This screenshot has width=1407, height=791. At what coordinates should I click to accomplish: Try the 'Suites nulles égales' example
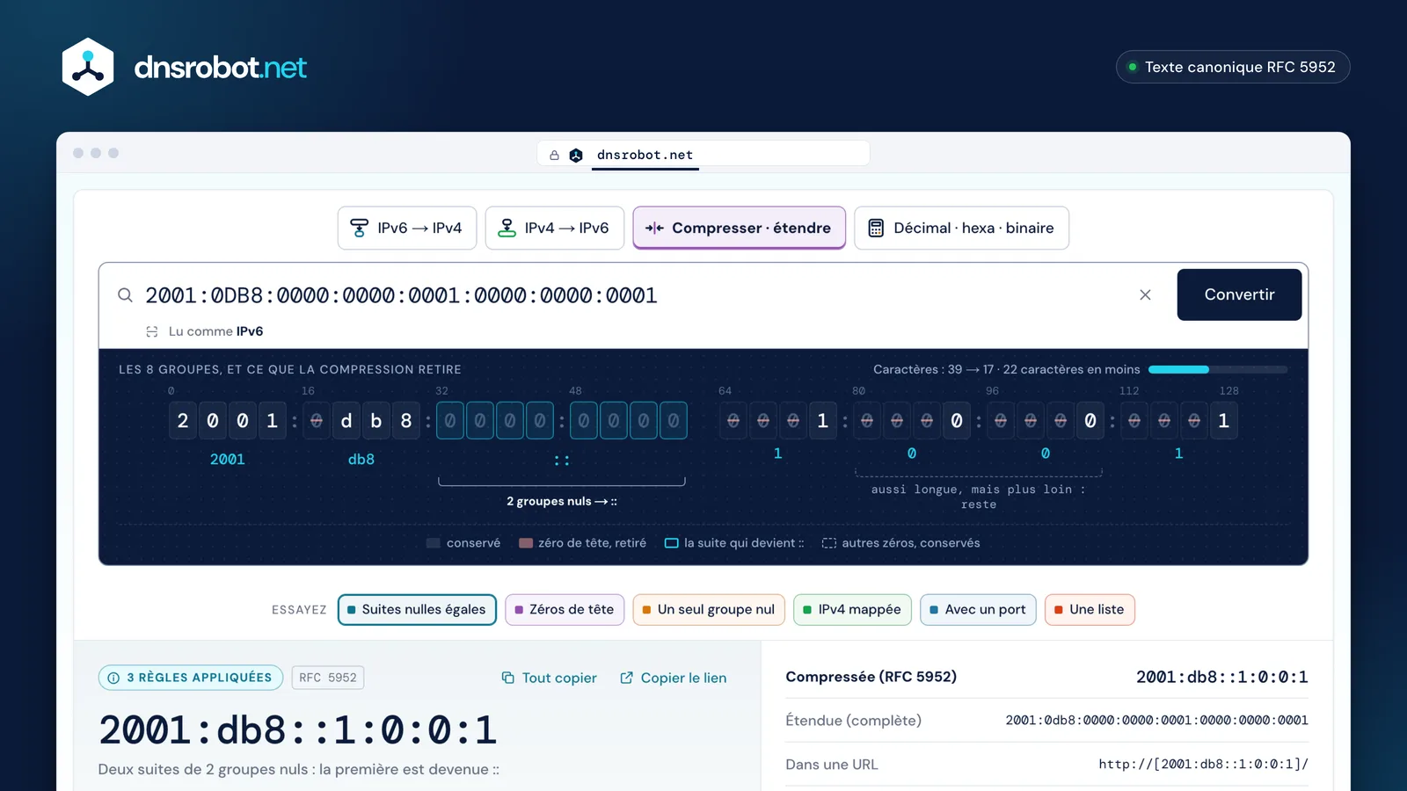click(x=417, y=610)
